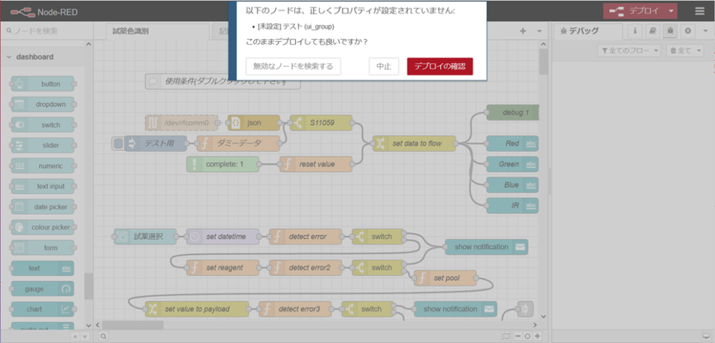The image size is (715, 343).
Task: Open the hamburger main menu
Action: 700,11
